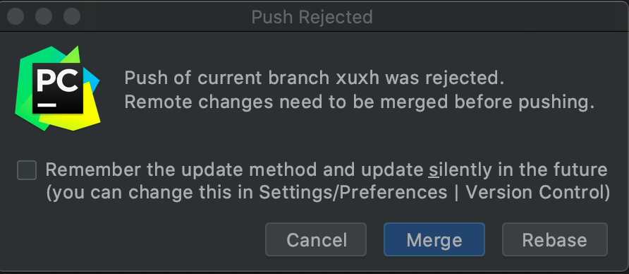Click the leftmost close window button
The height and width of the screenshot is (274, 629).
16,17
